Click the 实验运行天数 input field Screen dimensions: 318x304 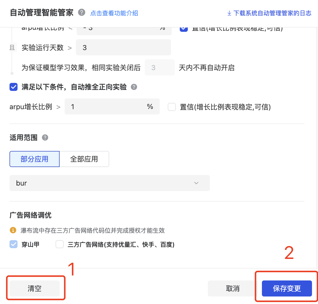point(123,47)
